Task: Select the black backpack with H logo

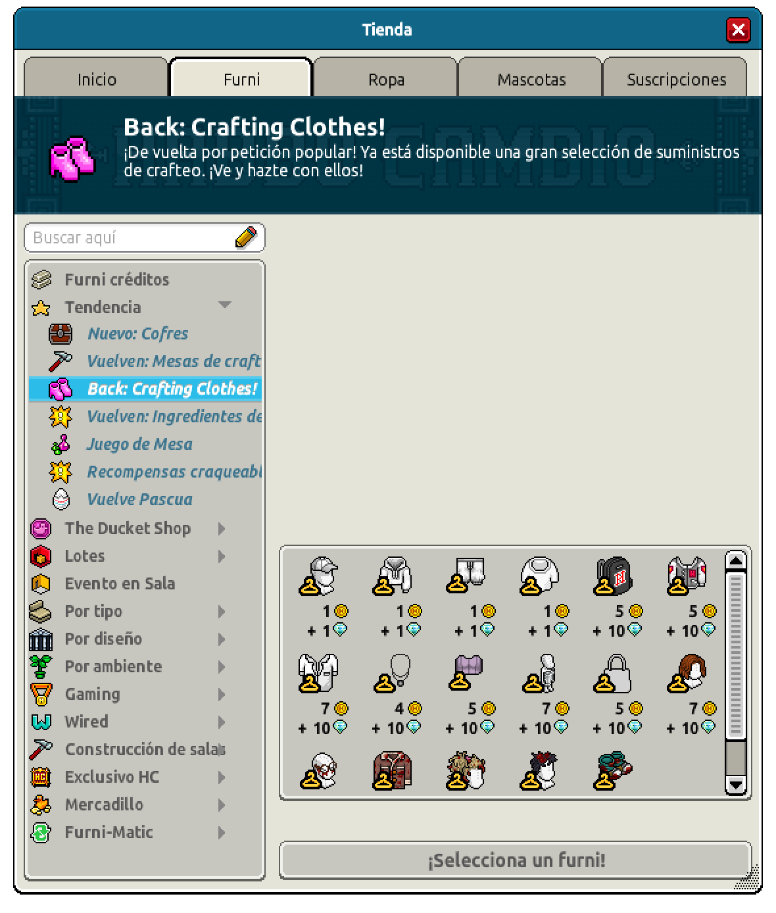Action: pos(613,576)
